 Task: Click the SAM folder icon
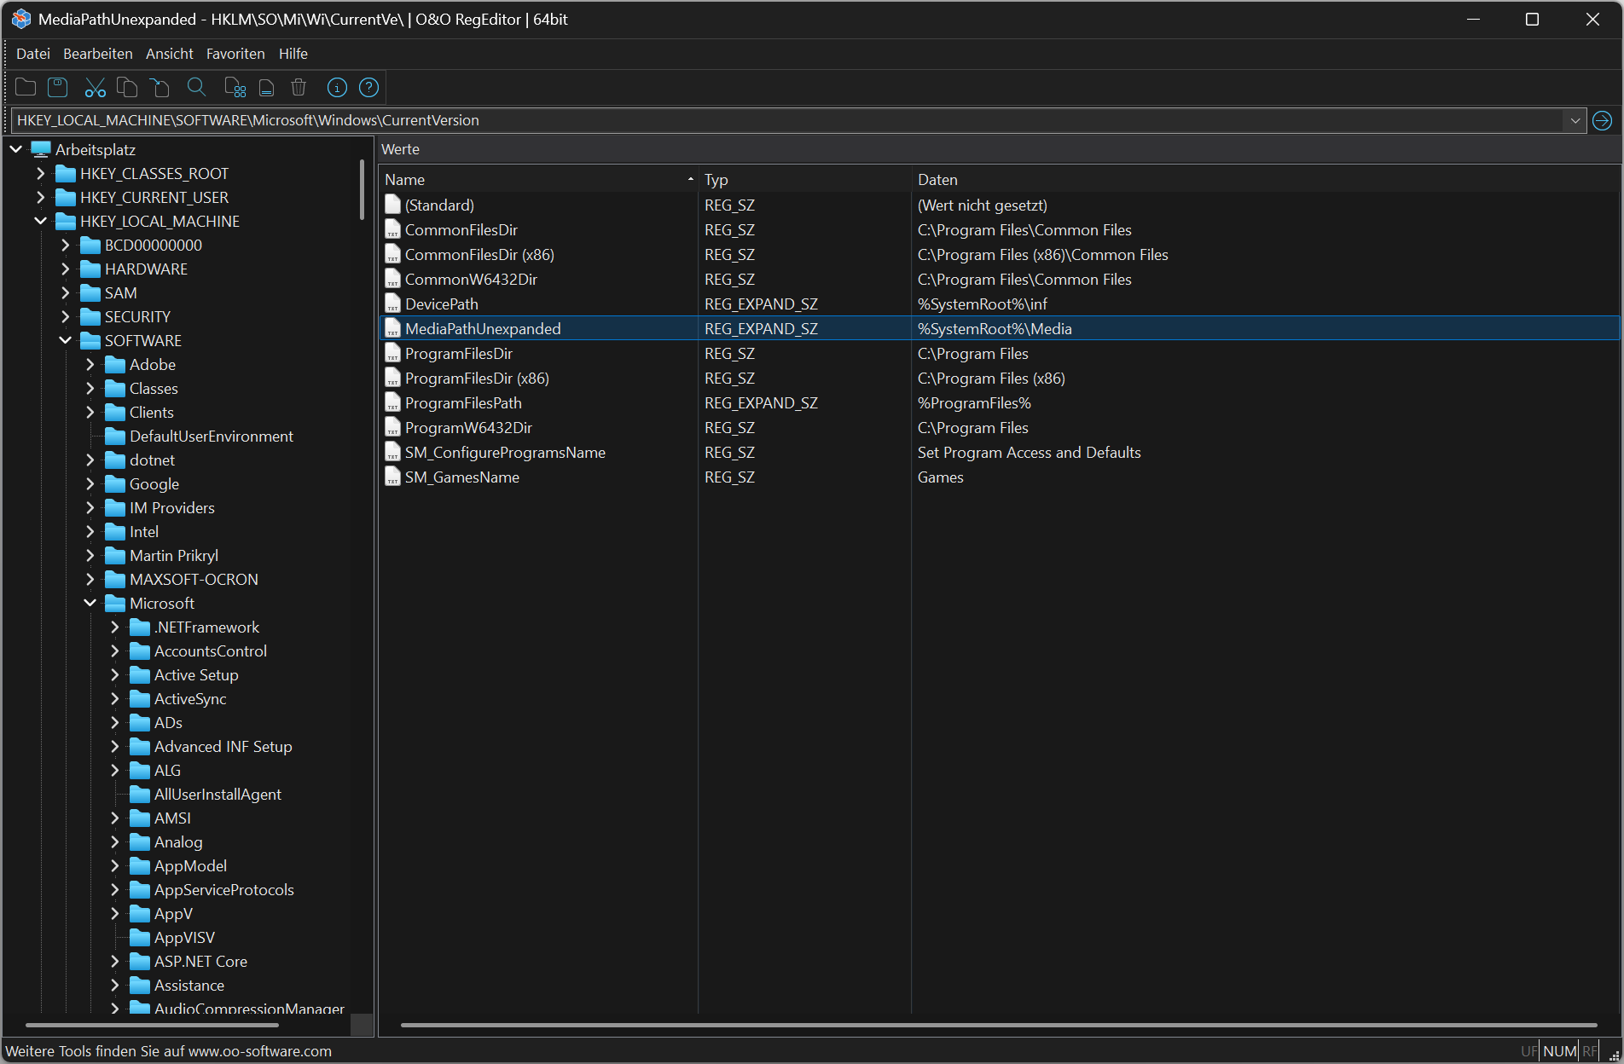[x=90, y=292]
